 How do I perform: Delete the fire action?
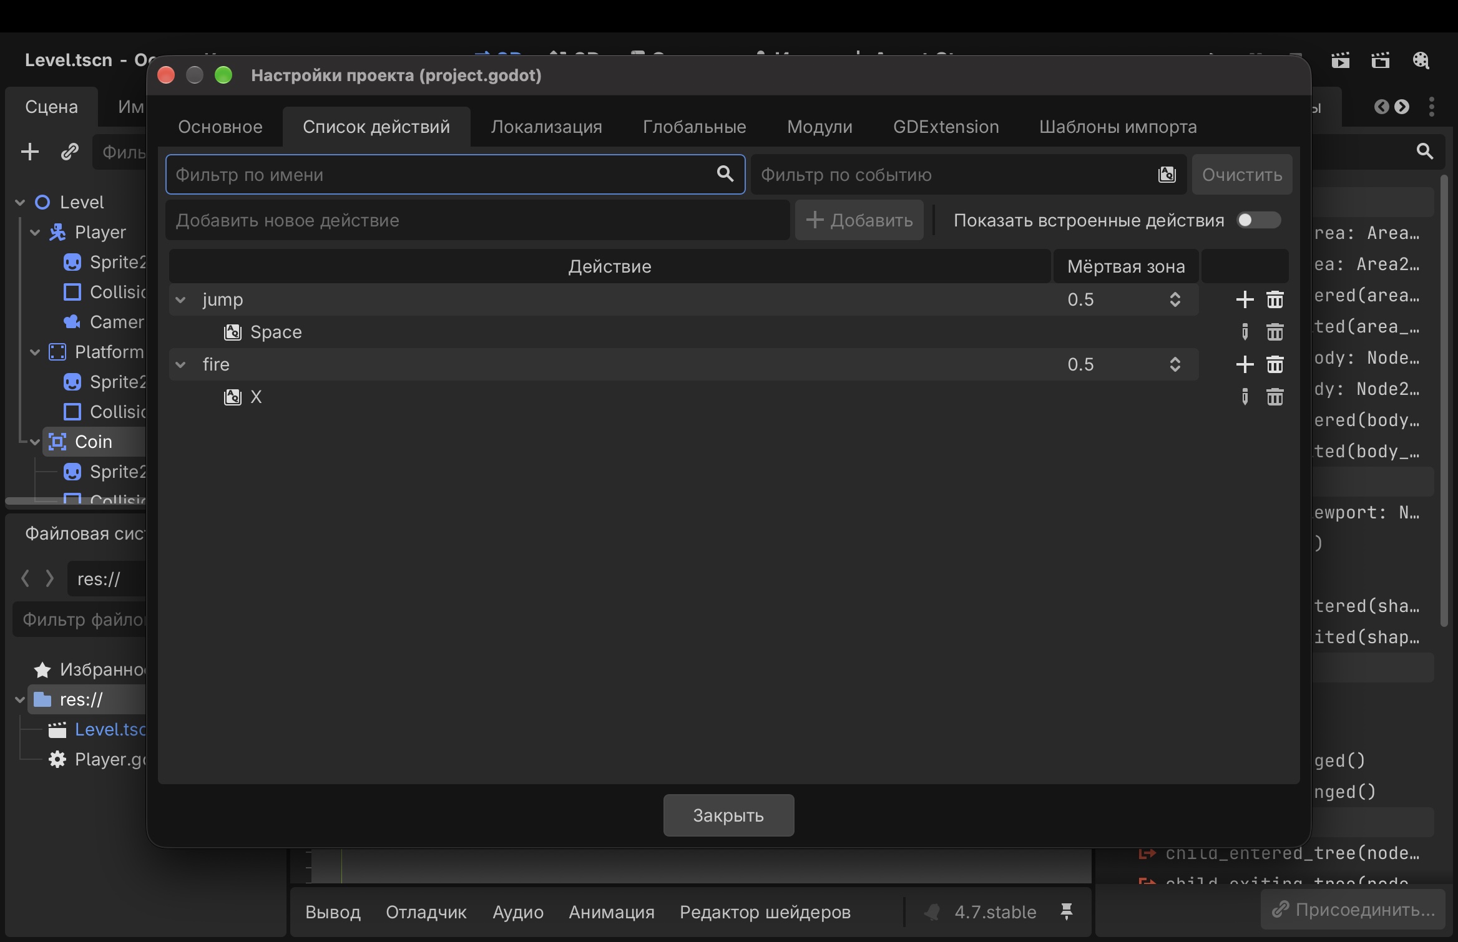(x=1275, y=364)
